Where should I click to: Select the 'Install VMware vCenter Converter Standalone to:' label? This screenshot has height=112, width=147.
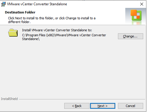point(57,30)
